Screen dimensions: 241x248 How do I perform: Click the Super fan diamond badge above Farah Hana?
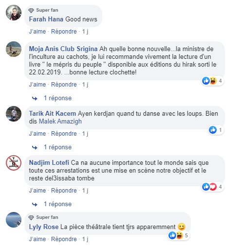(31, 10)
